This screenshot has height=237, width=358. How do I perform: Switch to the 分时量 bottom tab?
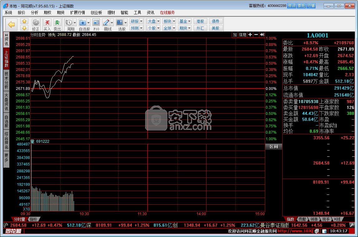(19, 219)
